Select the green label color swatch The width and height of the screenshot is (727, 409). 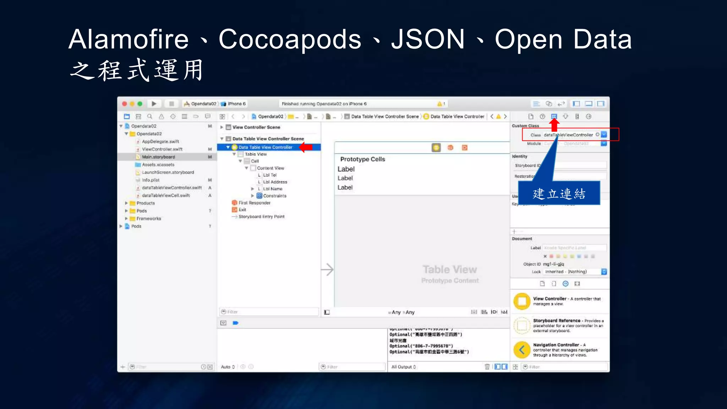[x=572, y=256]
